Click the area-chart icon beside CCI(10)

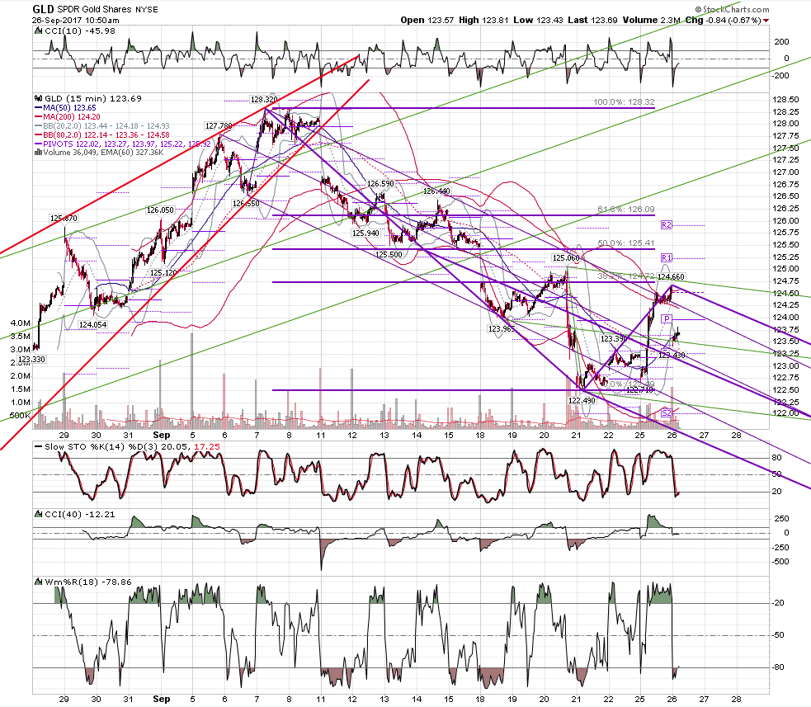pyautogui.click(x=38, y=31)
